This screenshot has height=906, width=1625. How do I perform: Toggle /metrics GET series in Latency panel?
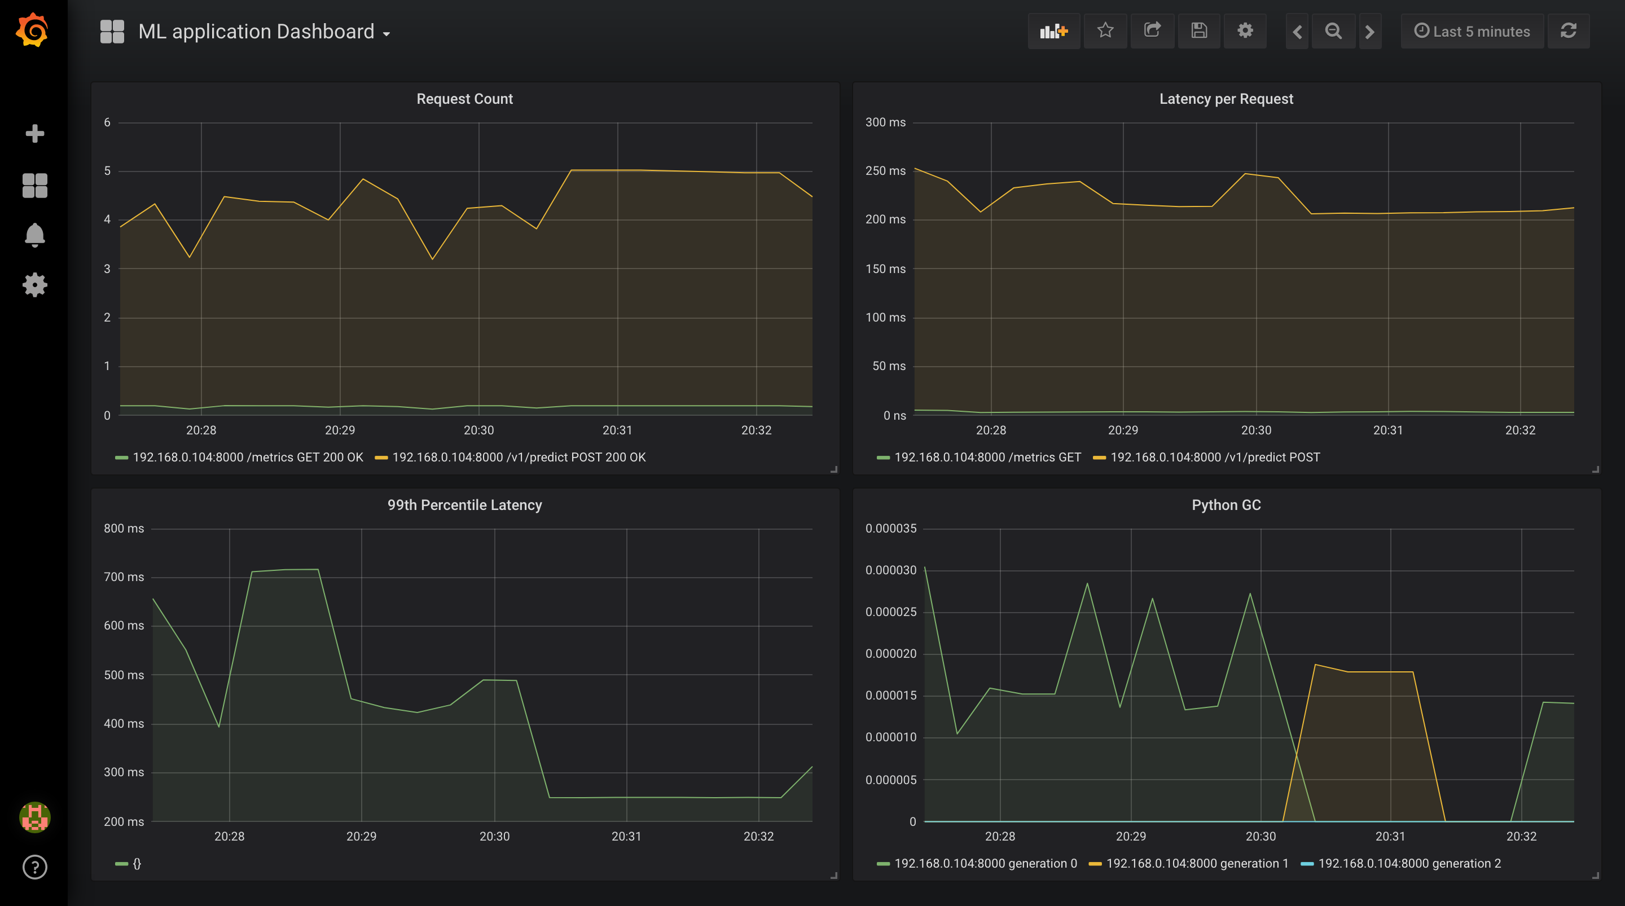(x=988, y=458)
